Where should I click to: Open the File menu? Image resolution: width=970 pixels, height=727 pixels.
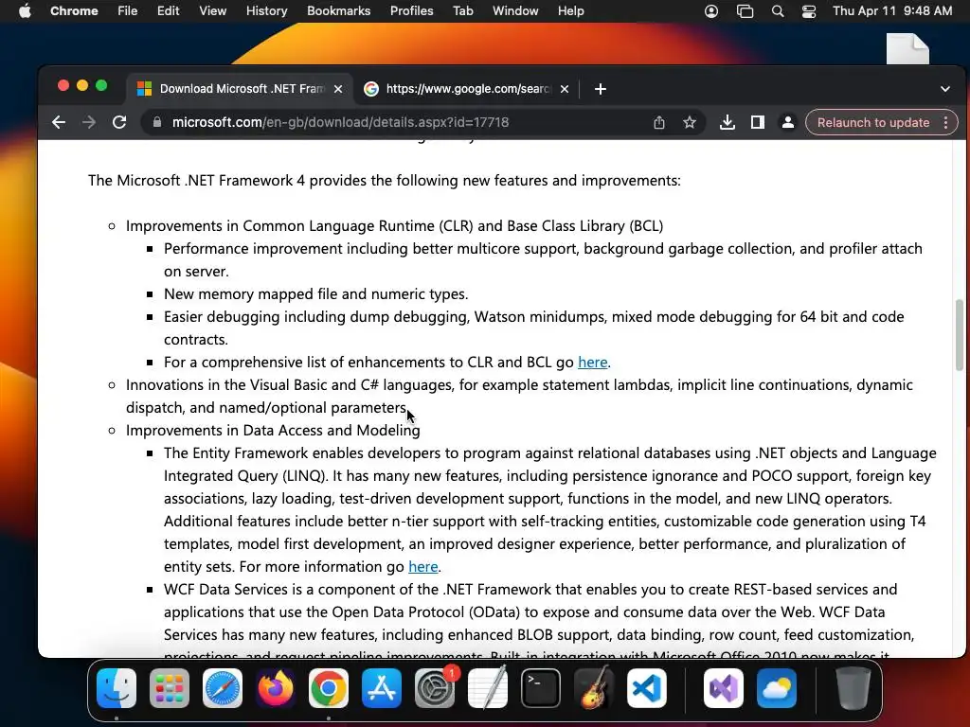click(128, 11)
